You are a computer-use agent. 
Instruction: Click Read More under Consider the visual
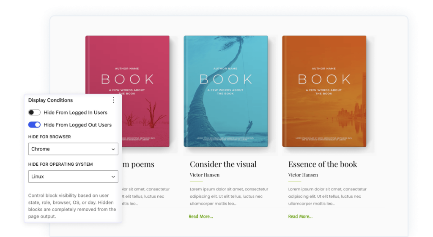[201, 216]
